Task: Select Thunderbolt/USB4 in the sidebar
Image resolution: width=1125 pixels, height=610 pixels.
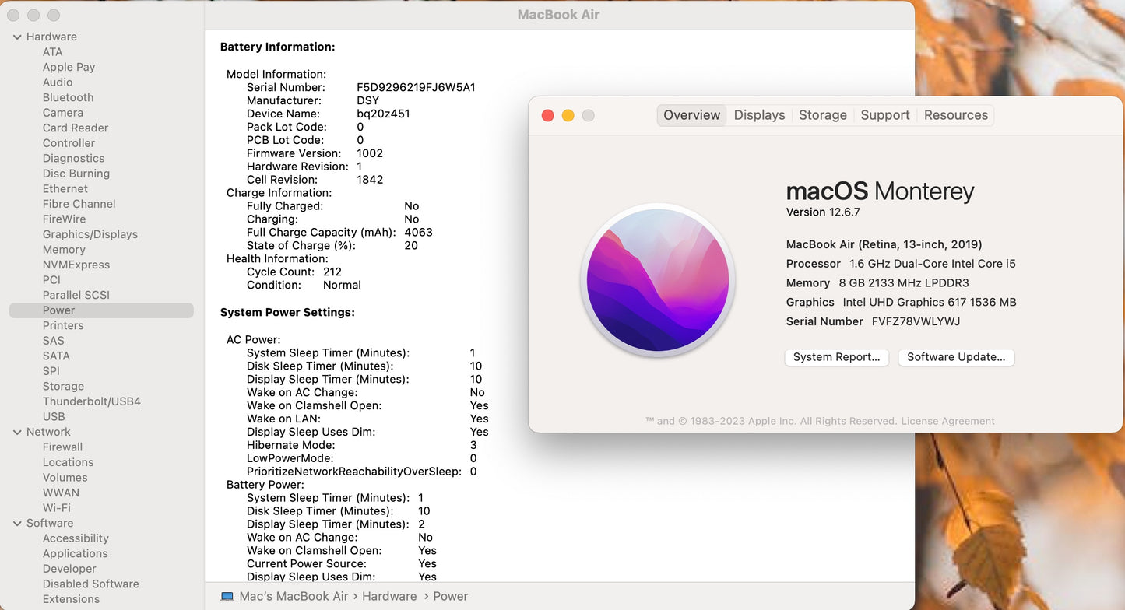Action: 91,401
